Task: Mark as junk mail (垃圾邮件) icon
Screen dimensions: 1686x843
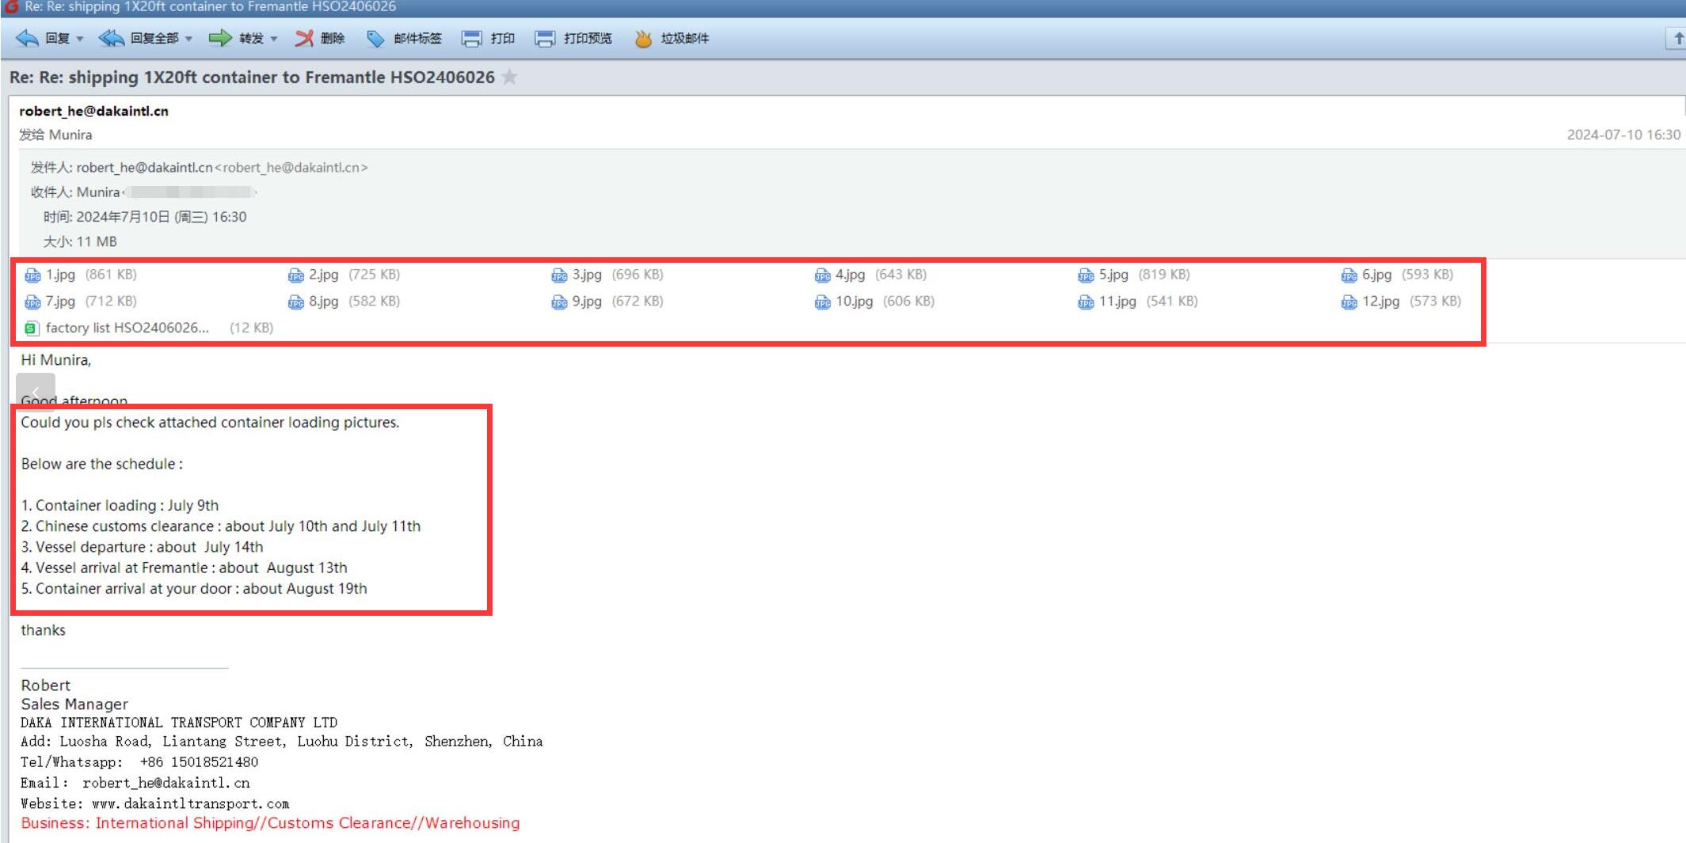Action: (643, 38)
